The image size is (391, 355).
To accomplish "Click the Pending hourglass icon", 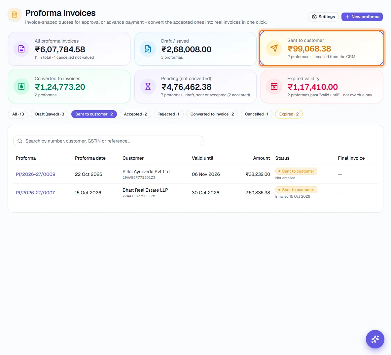I will click(x=148, y=86).
